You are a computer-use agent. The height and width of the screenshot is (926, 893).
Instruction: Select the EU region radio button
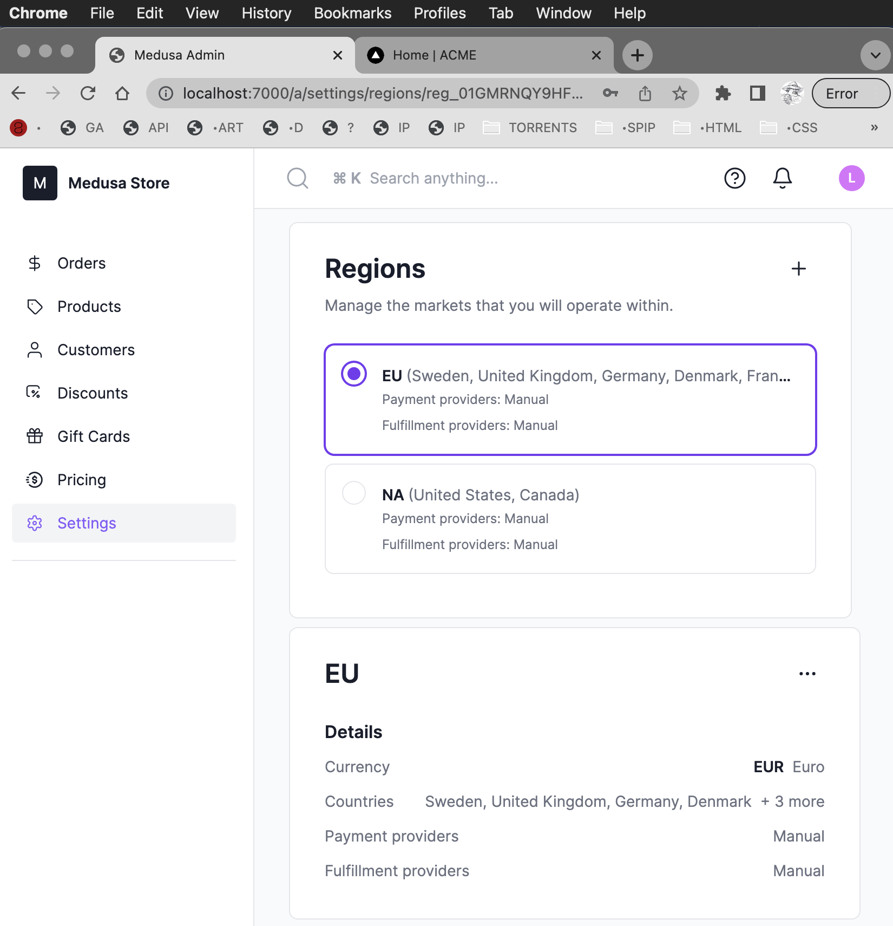point(353,374)
